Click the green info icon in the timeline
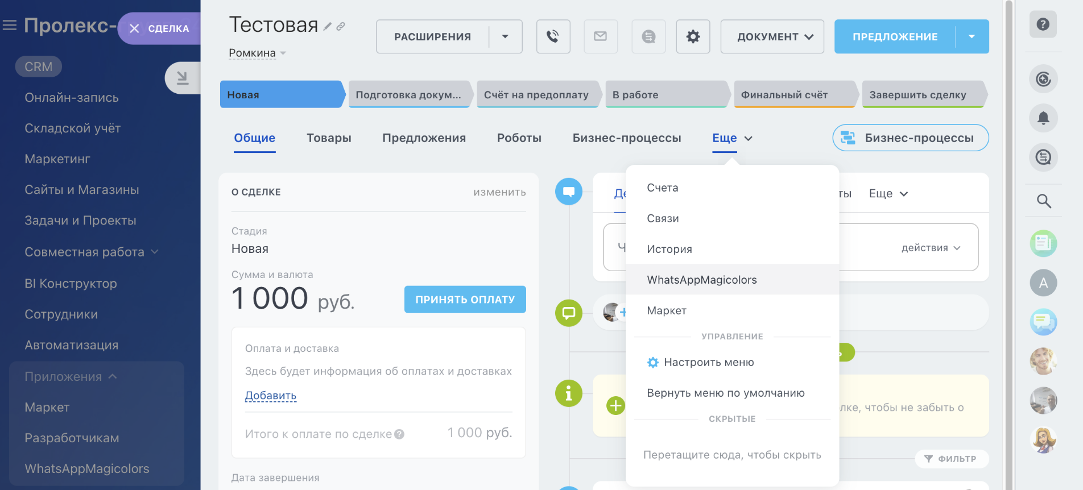The height and width of the screenshot is (490, 1083). point(569,393)
